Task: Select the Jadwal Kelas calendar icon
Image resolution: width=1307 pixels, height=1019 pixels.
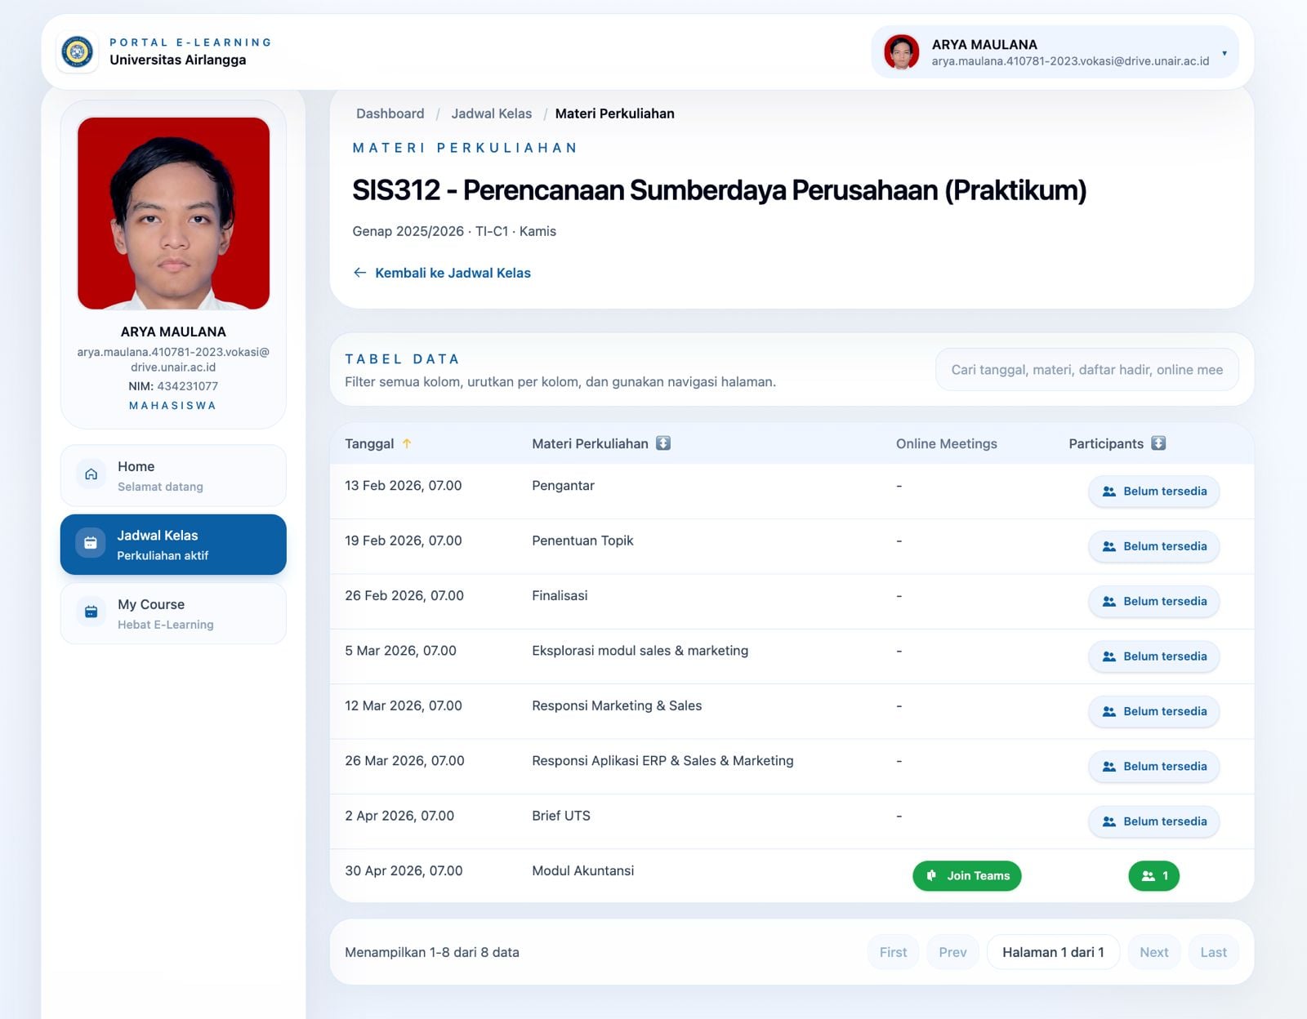Action: point(91,543)
